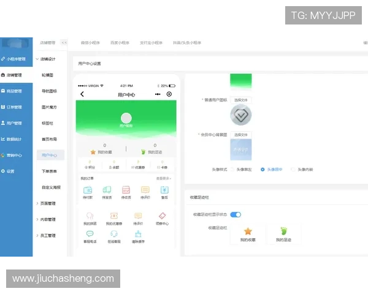Image resolution: width=368 pixels, height=294 pixels.
Task: Click the blue member center background thumbnail
Action: click(241, 149)
